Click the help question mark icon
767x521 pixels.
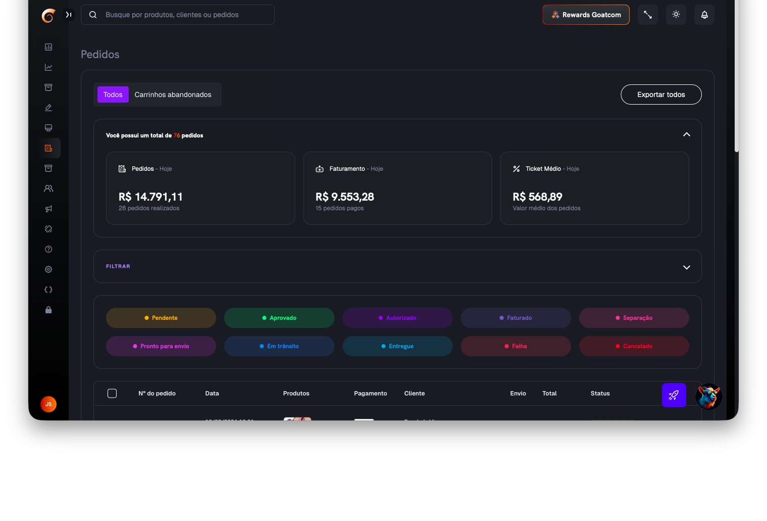point(48,249)
